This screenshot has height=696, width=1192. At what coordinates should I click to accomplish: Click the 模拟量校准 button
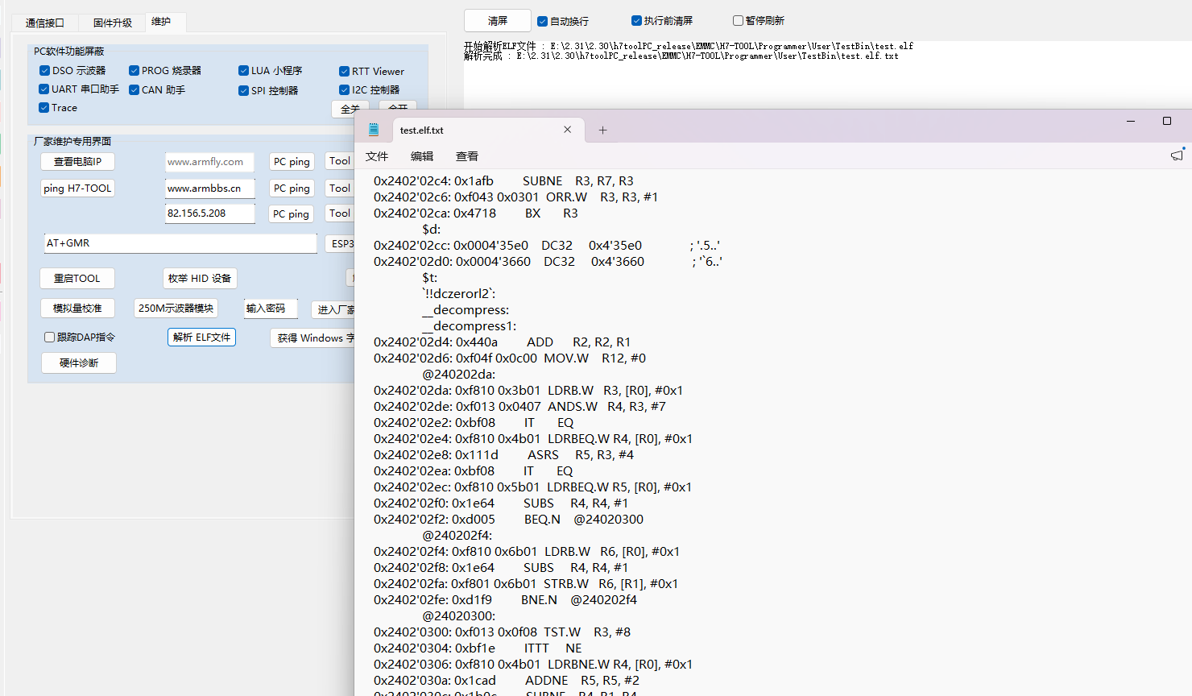pos(77,309)
